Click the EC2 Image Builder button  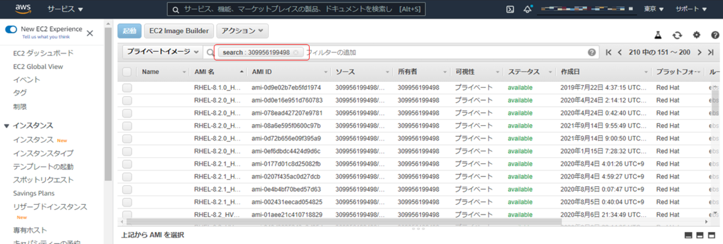pyautogui.click(x=179, y=31)
